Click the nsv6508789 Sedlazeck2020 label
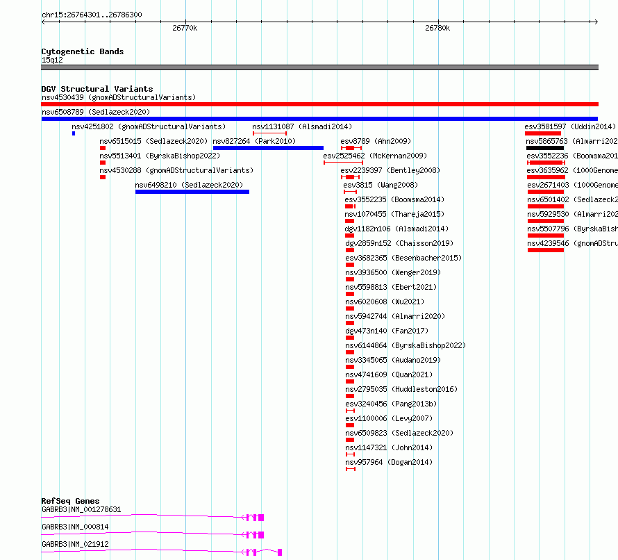Screen dimensions: 618x560 [96, 112]
